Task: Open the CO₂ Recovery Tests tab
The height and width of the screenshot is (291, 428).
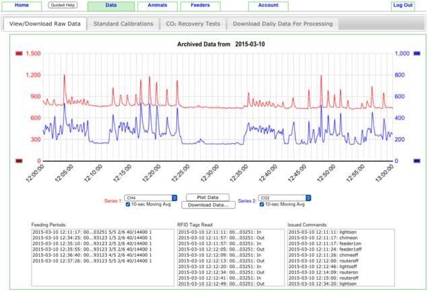Action: pos(192,24)
